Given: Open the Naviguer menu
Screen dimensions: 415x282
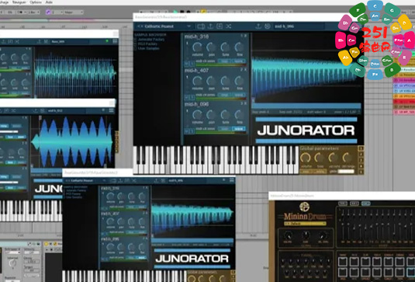Looking at the screenshot, I should [x=19, y=2].
